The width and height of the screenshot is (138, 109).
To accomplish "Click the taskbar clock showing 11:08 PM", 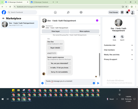I will tap(128, 99).
